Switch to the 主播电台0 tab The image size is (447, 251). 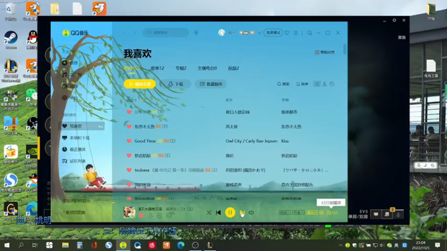(207, 68)
